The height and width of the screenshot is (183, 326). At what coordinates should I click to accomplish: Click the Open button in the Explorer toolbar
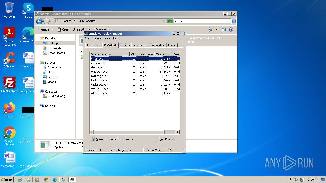point(63,29)
